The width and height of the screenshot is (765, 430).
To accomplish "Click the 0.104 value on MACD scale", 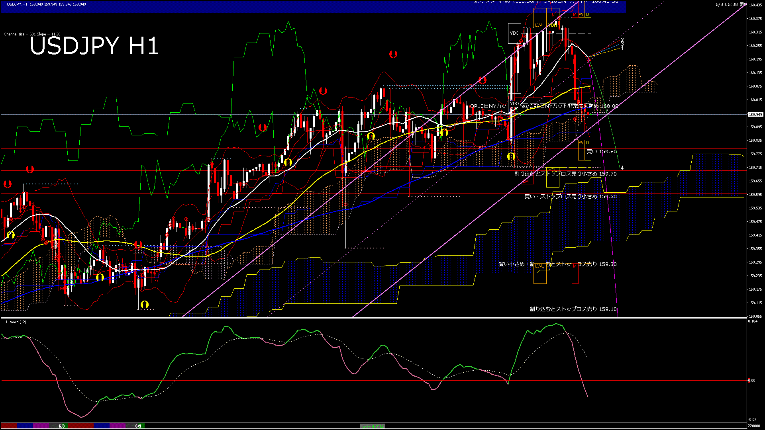I will tap(753, 321).
